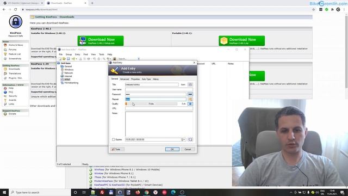Close the Add Entry dialog
The height and width of the screenshot is (196, 348).
pyautogui.click(x=194, y=63)
